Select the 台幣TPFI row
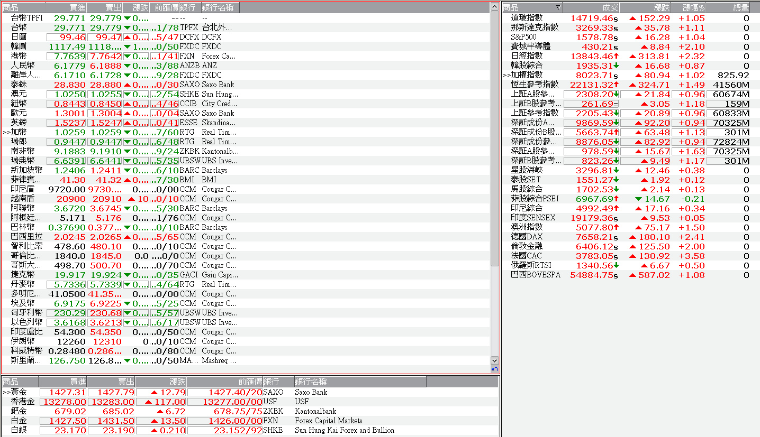Viewport: 760px width, 437px height. tap(246, 18)
